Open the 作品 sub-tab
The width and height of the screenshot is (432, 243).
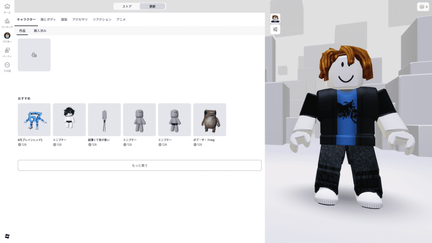tap(22, 31)
